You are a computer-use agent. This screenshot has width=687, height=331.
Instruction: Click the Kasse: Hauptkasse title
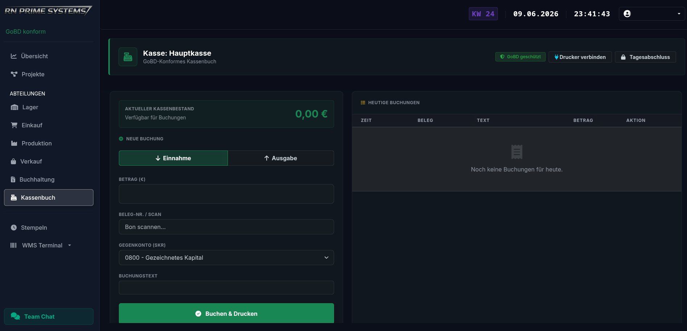177,53
